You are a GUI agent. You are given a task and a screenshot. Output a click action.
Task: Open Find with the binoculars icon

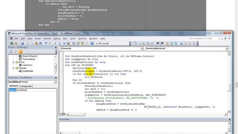click(x=41, y=44)
